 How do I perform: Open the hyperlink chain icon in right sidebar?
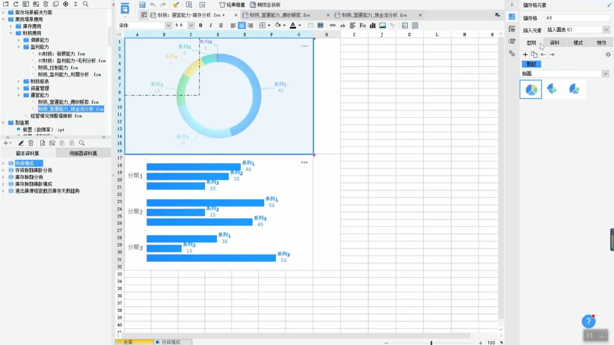512,54
